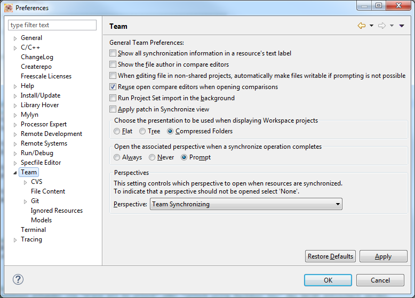The width and height of the screenshot is (415, 298).
Task: Click the Help question mark icon
Action: coord(18,280)
